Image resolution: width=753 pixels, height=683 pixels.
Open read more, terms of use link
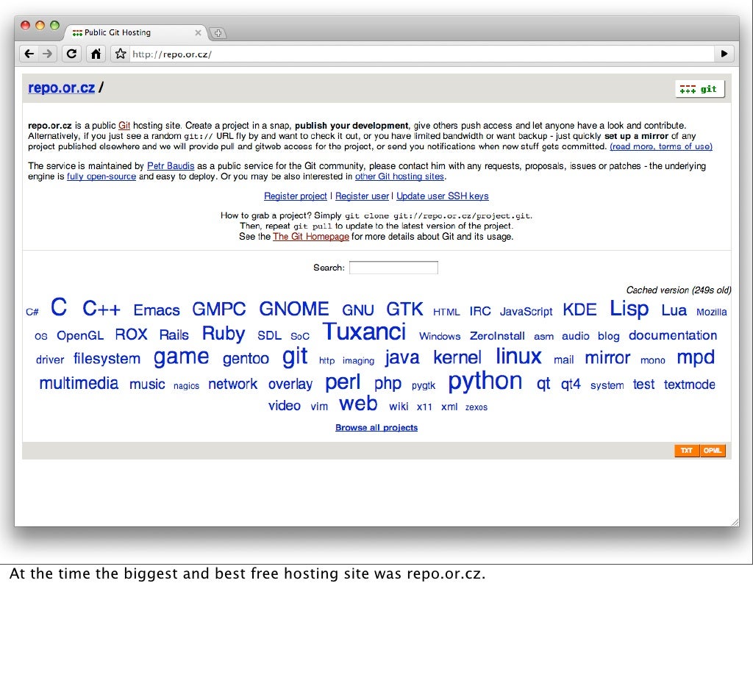click(x=661, y=147)
